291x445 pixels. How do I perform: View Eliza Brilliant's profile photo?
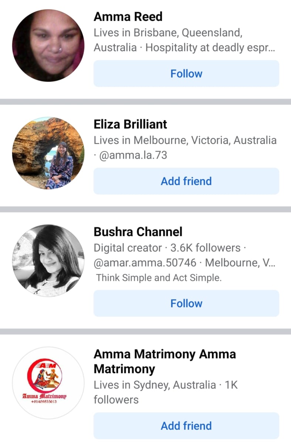tap(48, 153)
